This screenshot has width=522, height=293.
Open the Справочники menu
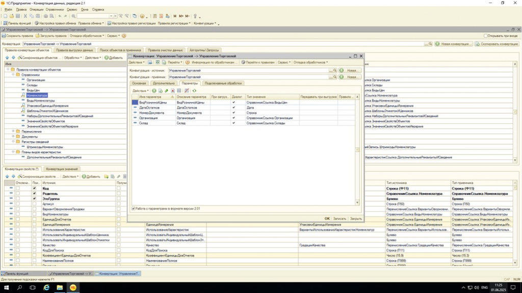[55, 10]
